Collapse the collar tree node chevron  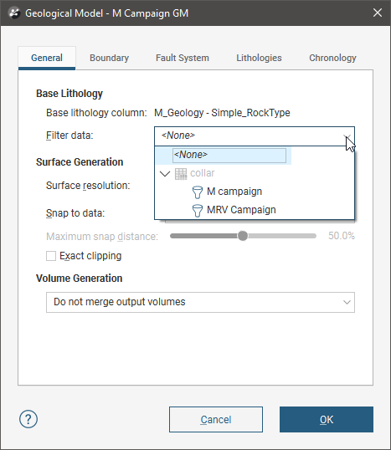click(165, 174)
